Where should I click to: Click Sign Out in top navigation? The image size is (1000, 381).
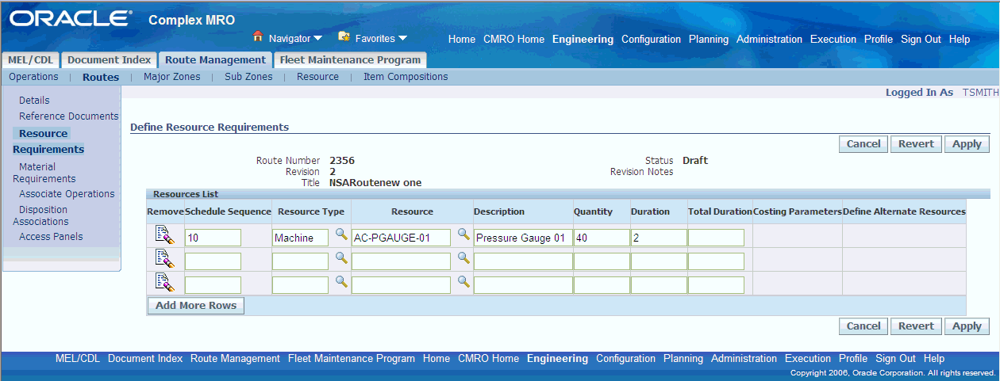tap(921, 40)
